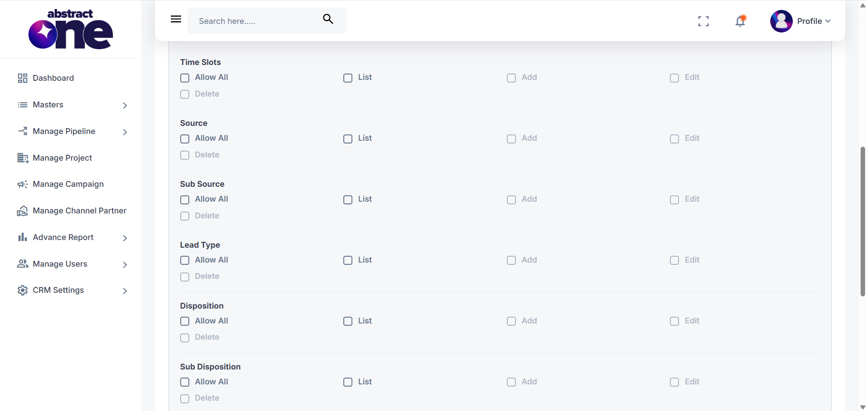
Task: Click the hamburger menu icon
Action: tap(176, 19)
